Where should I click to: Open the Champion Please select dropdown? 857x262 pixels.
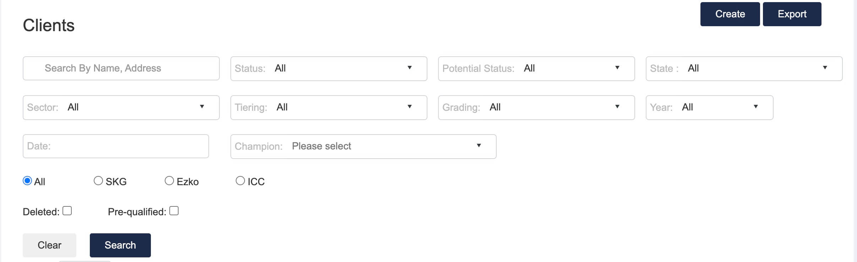[364, 147]
